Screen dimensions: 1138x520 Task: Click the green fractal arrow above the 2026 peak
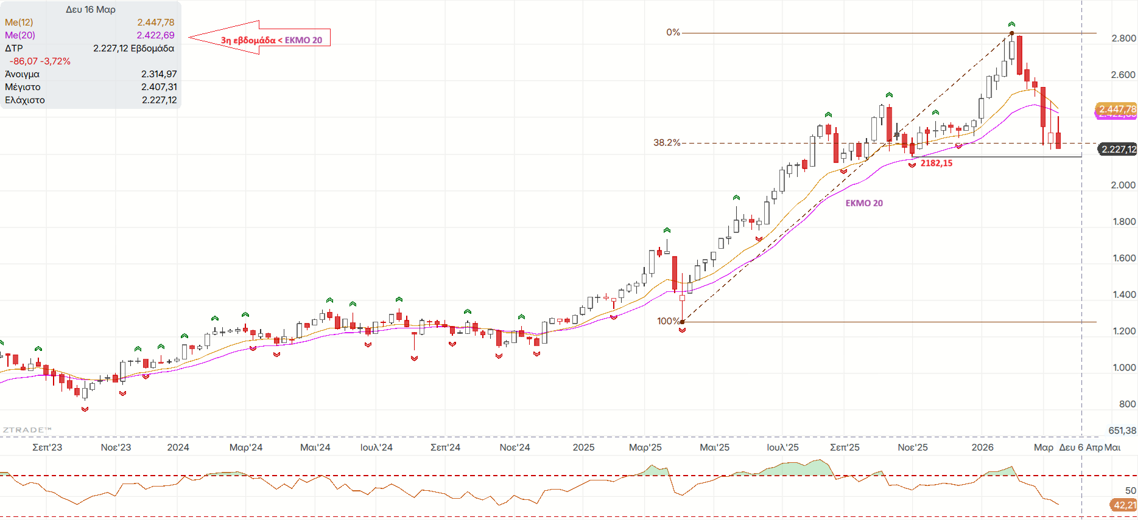click(1011, 24)
